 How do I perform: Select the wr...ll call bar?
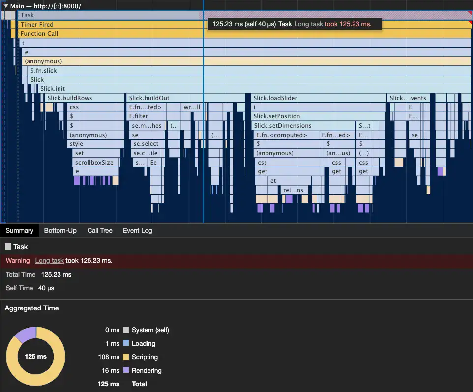point(192,107)
